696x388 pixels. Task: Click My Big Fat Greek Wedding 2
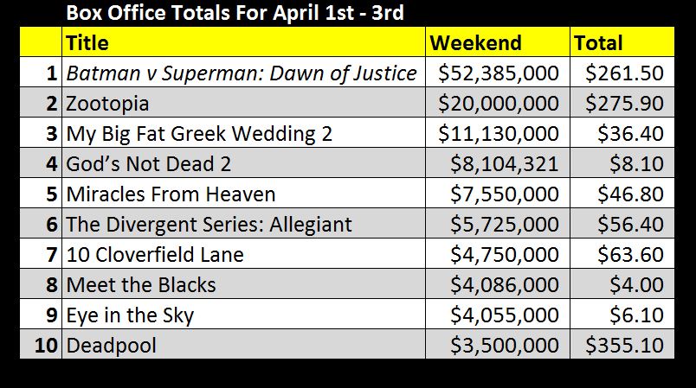[x=199, y=134]
